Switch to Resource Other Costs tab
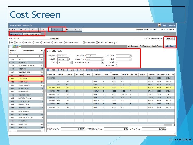The width and height of the screenshot is (193, 145). click(x=32, y=34)
